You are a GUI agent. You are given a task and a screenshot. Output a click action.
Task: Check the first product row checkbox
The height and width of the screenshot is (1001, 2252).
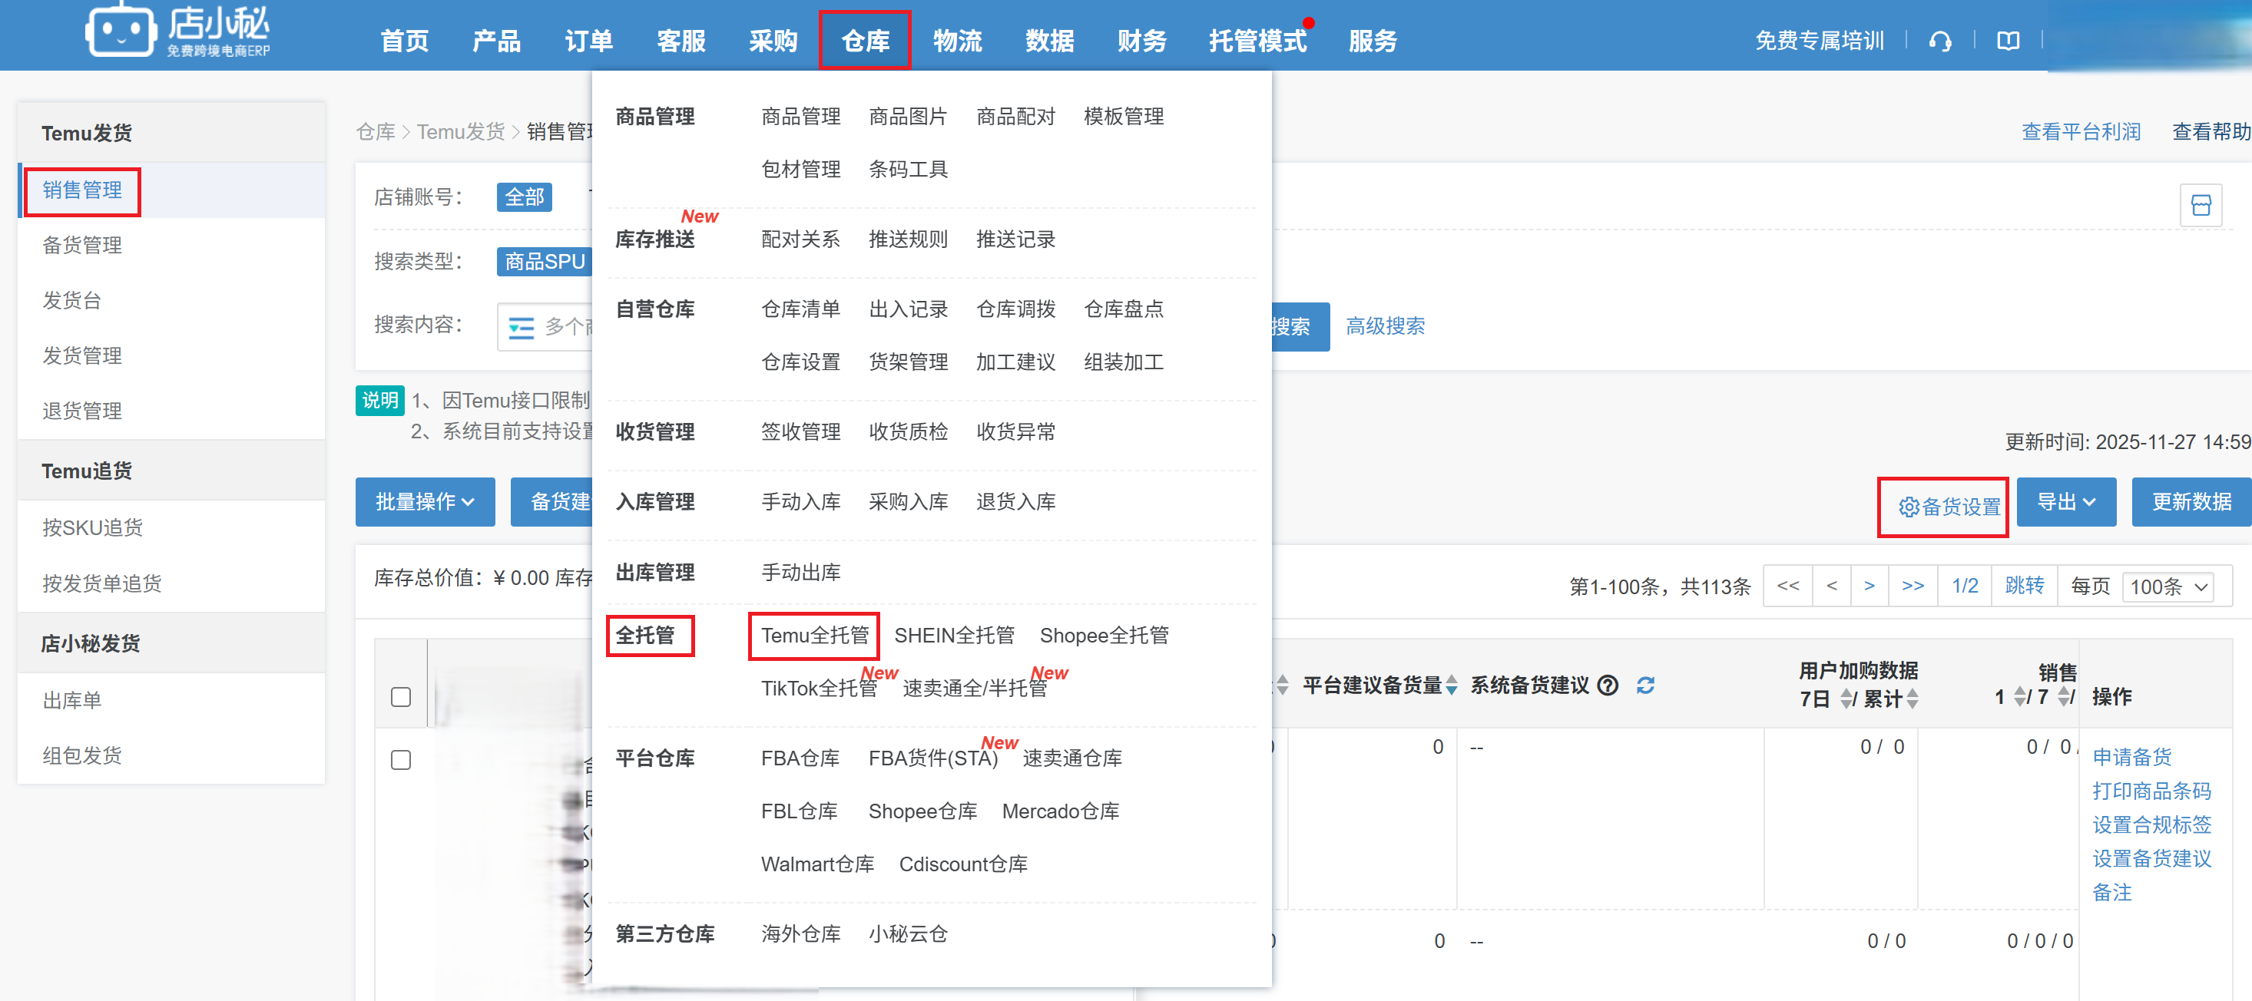[400, 760]
